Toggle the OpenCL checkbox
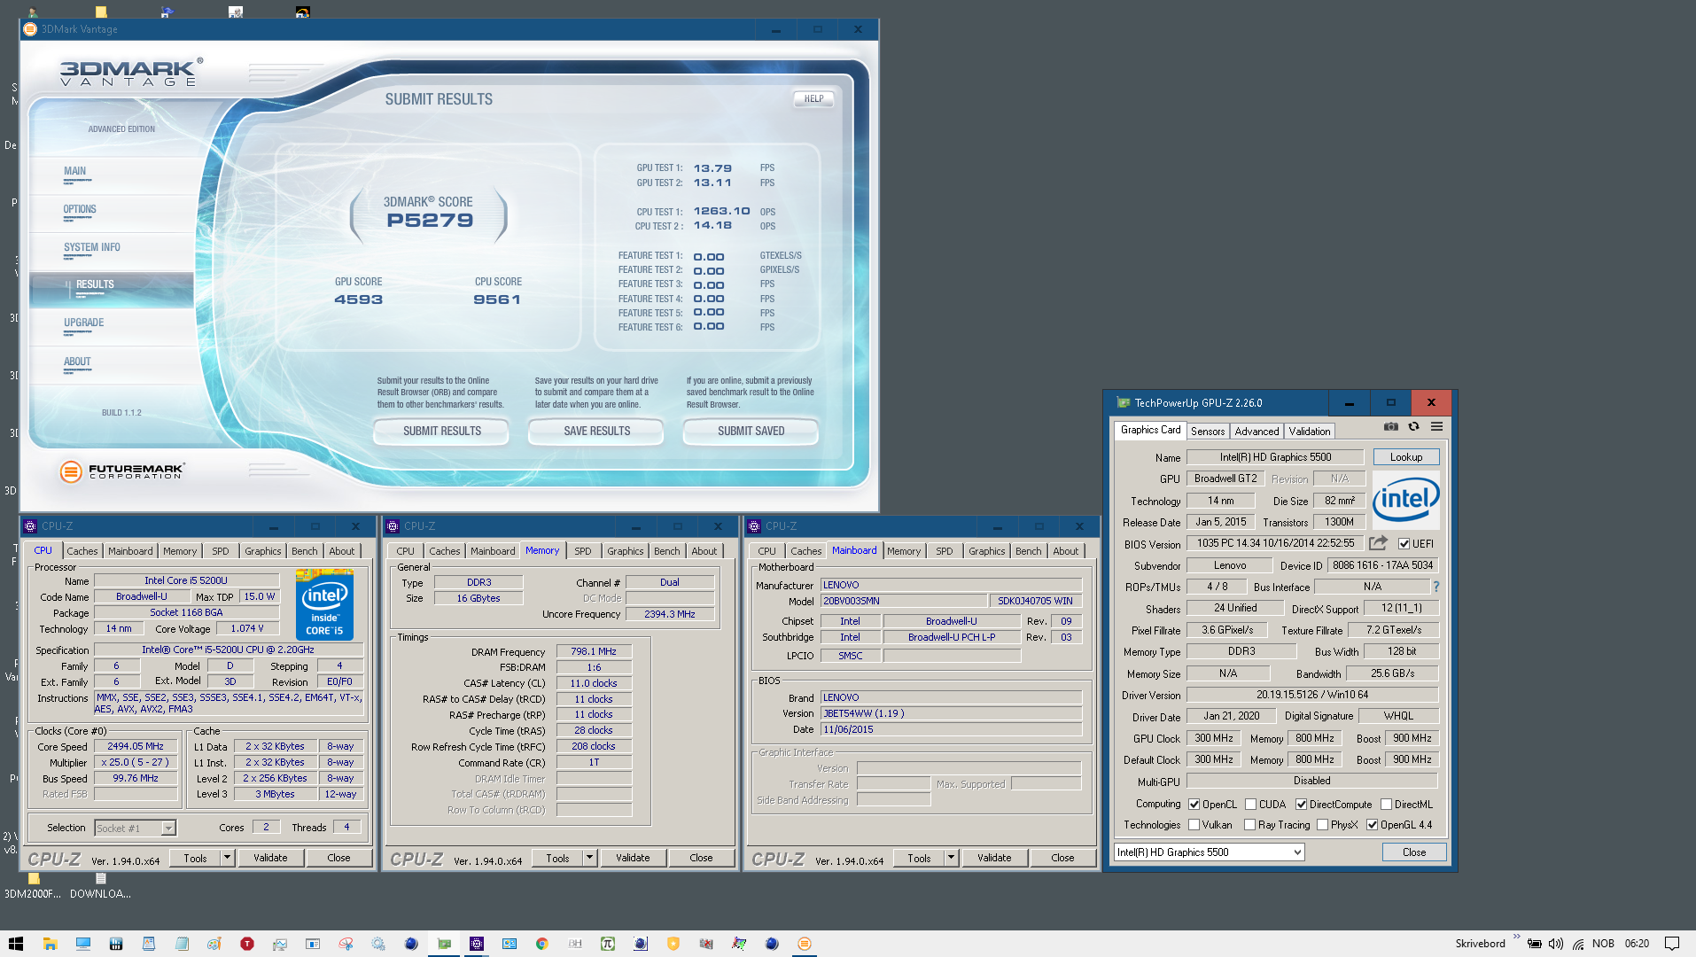 (1194, 805)
